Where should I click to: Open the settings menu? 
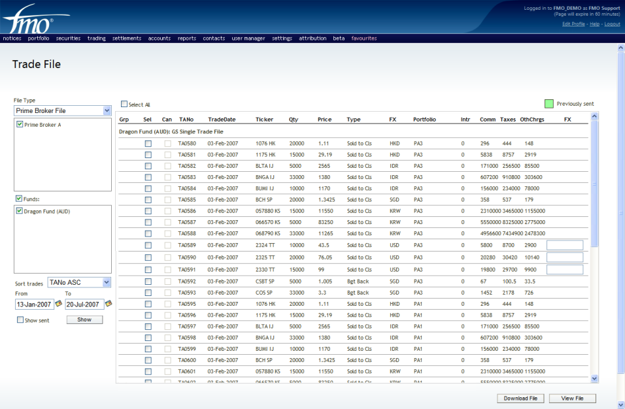click(x=282, y=39)
